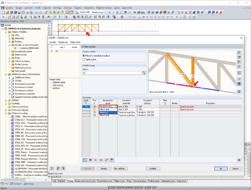Expand the 'Zatížení' tree node
Image resolution: width=251 pixels, height=190 pixels.
tap(6, 100)
